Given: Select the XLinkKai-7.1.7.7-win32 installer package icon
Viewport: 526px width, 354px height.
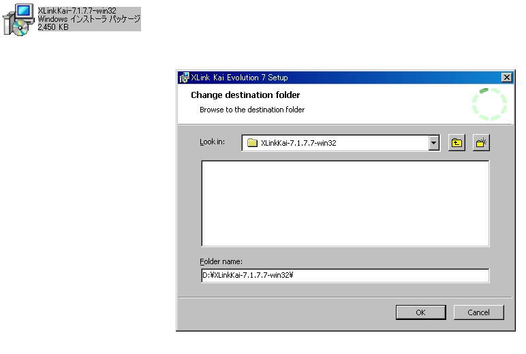Looking at the screenshot, I should (18, 20).
